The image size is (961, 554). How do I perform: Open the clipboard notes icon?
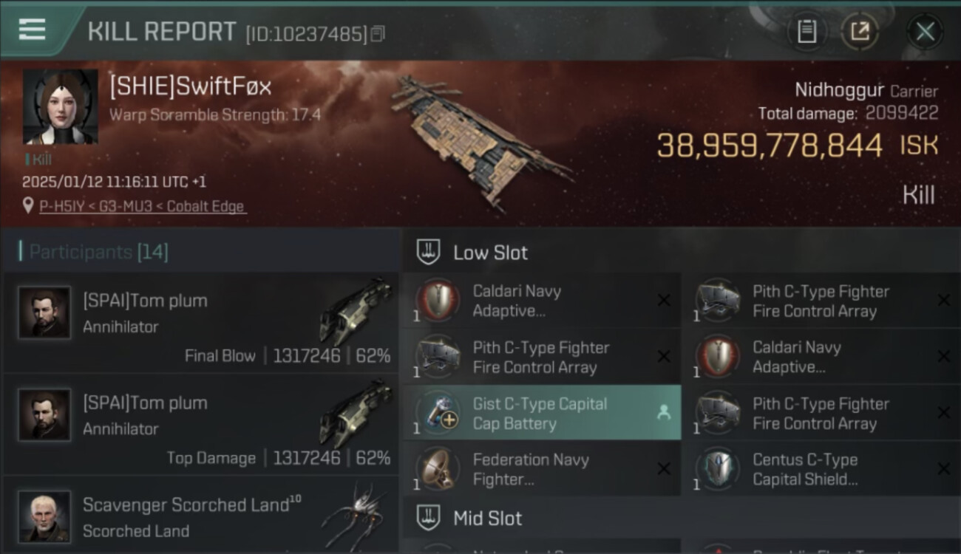pyautogui.click(x=807, y=32)
